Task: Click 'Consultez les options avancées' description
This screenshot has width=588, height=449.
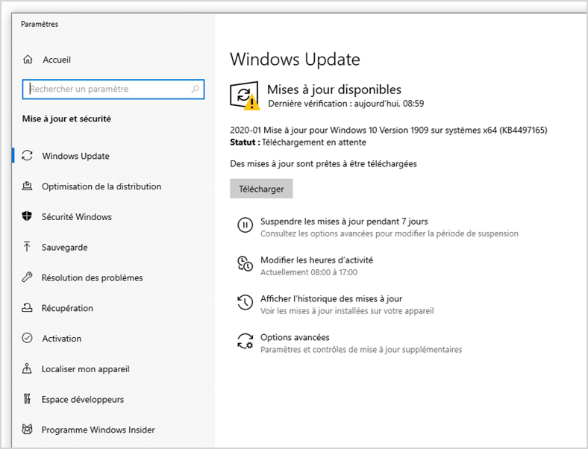Action: (x=390, y=234)
